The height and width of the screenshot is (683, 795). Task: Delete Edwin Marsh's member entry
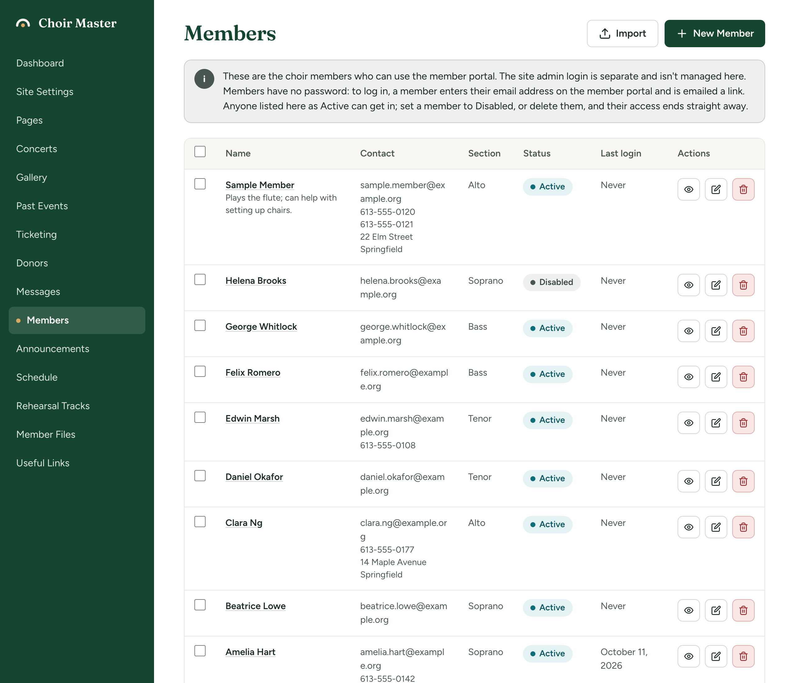coord(743,423)
